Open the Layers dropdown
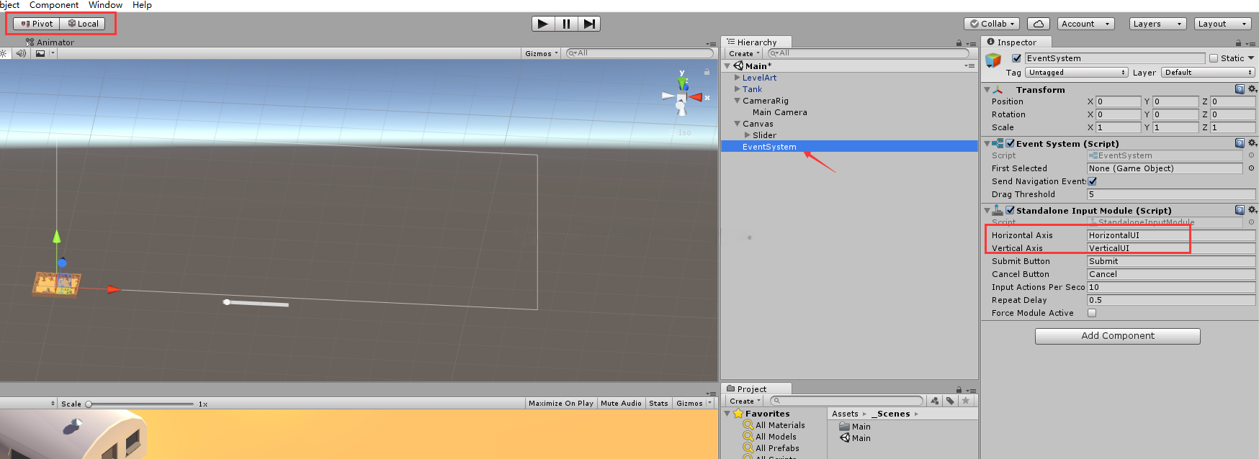The height and width of the screenshot is (459, 1259). [1157, 24]
